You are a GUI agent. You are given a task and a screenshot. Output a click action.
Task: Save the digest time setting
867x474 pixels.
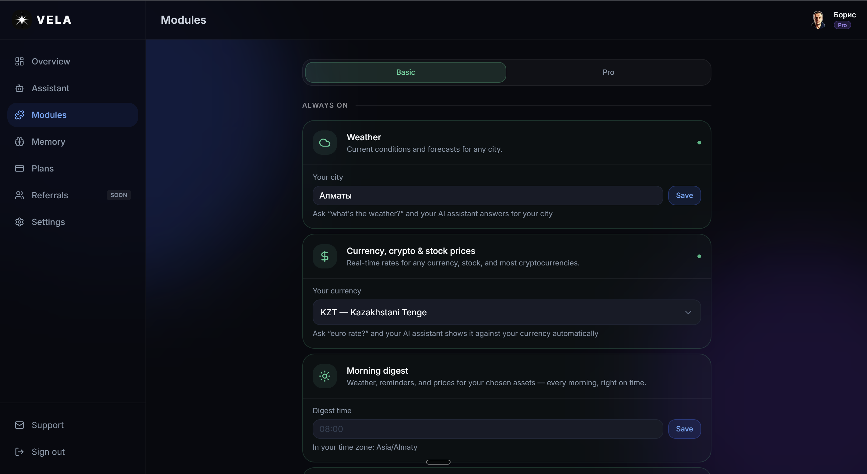pyautogui.click(x=684, y=429)
